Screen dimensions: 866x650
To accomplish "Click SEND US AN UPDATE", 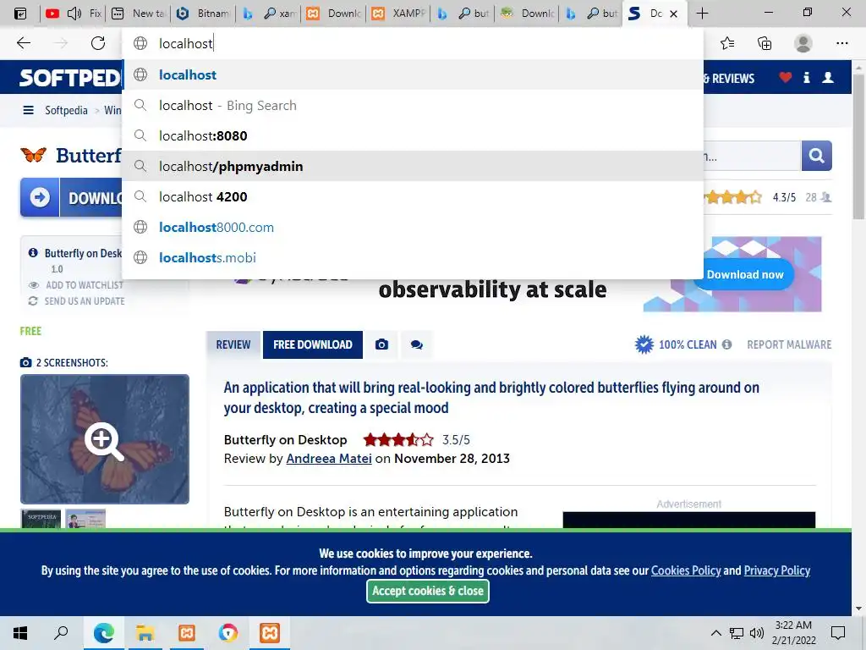I will point(85,301).
